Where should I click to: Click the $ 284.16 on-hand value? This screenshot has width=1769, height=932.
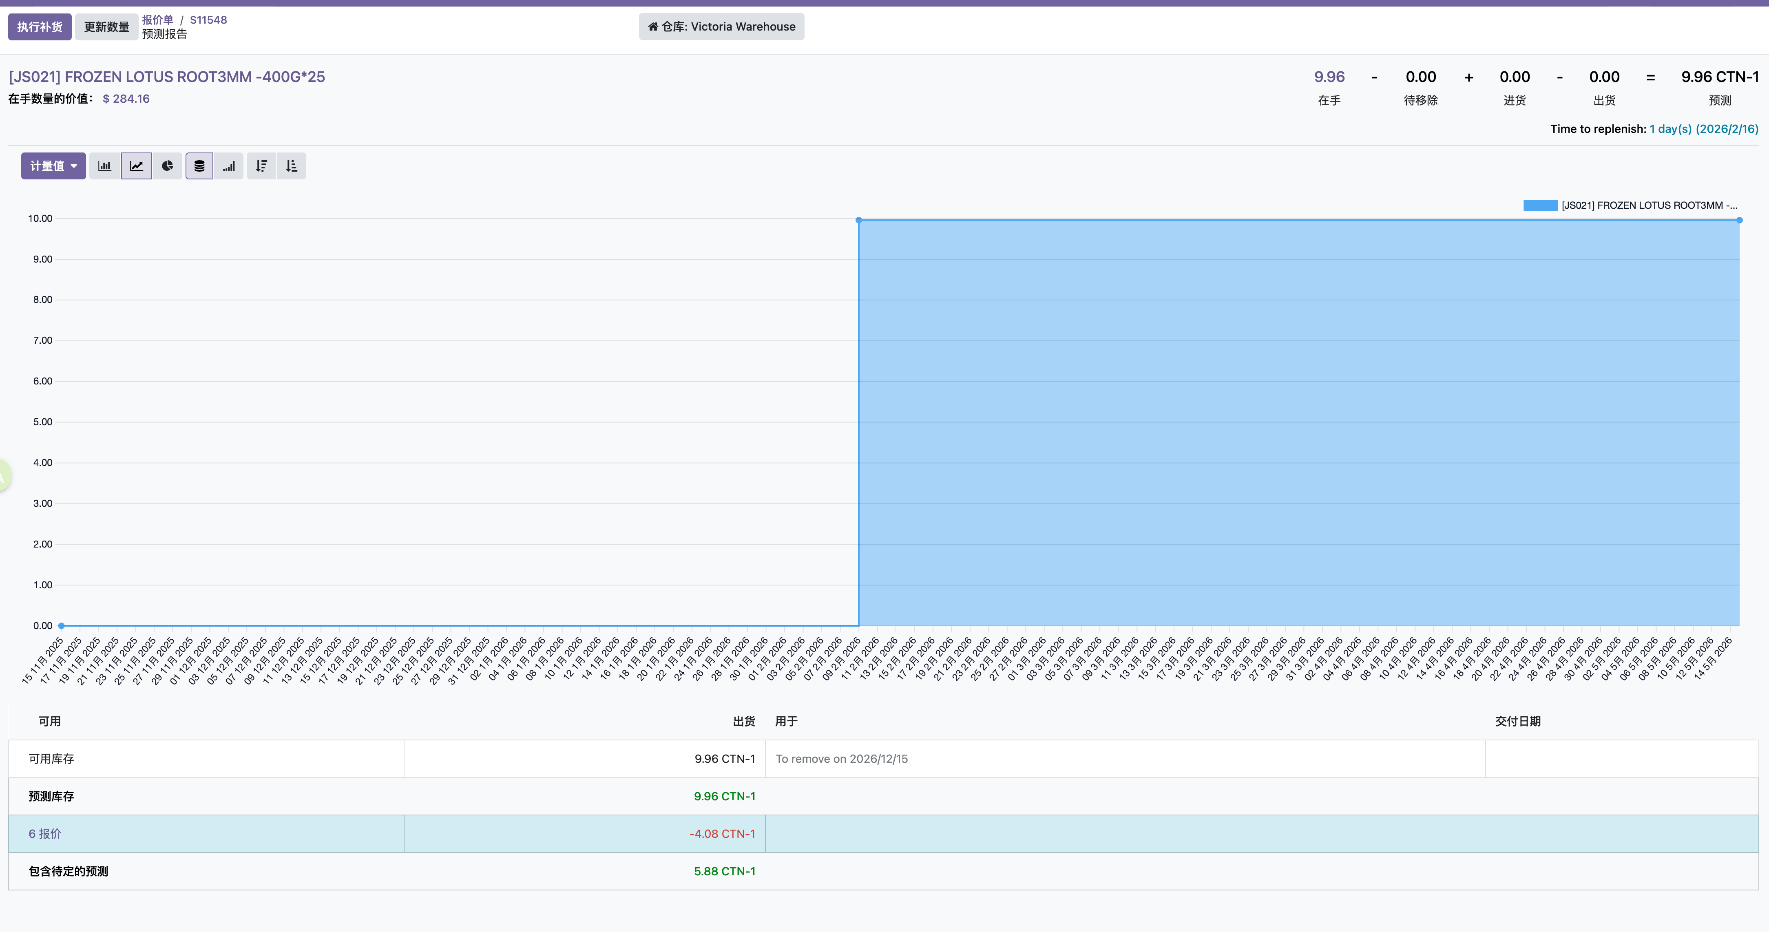pos(126,99)
